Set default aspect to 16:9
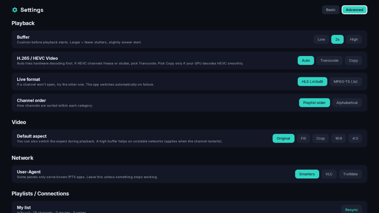This screenshot has height=213, width=379. click(x=339, y=138)
